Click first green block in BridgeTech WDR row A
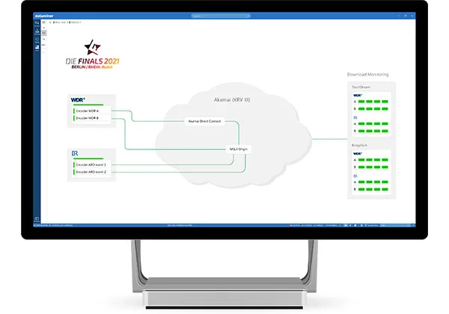The height and width of the screenshot is (314, 449). (x=361, y=160)
